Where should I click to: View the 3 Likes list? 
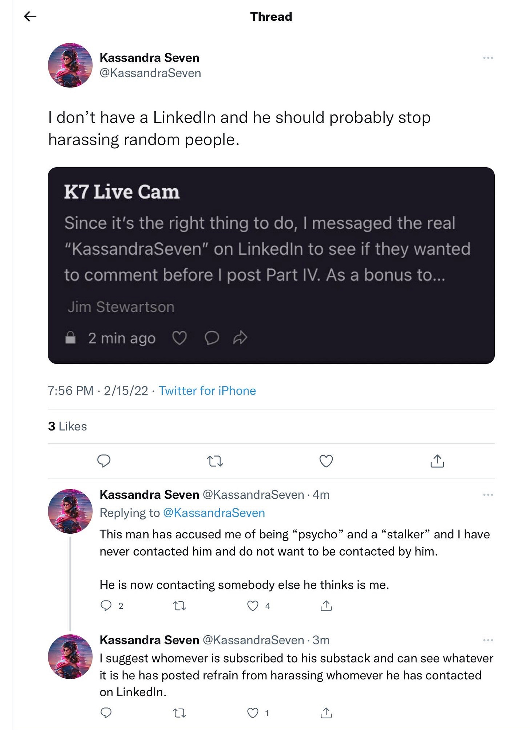67,426
